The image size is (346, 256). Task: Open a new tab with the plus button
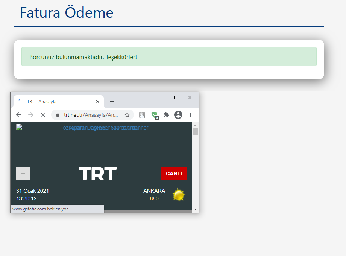point(112,102)
